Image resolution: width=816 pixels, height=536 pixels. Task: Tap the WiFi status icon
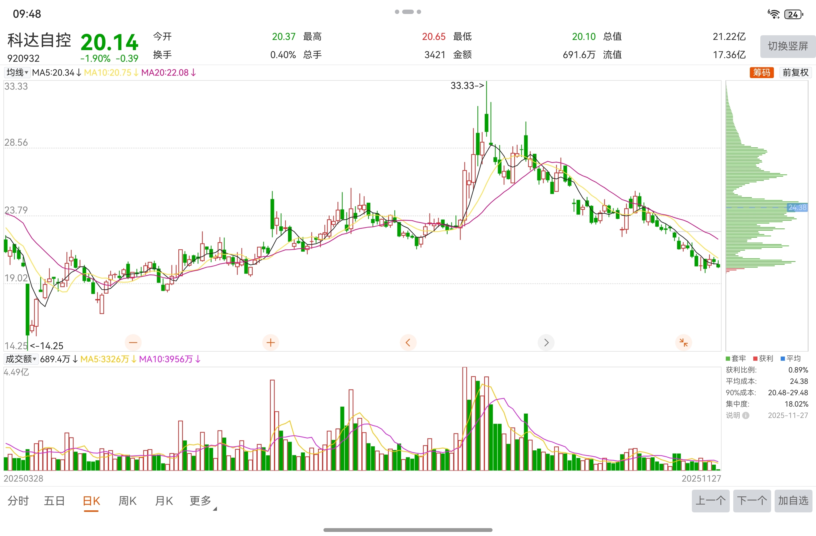coord(773,14)
